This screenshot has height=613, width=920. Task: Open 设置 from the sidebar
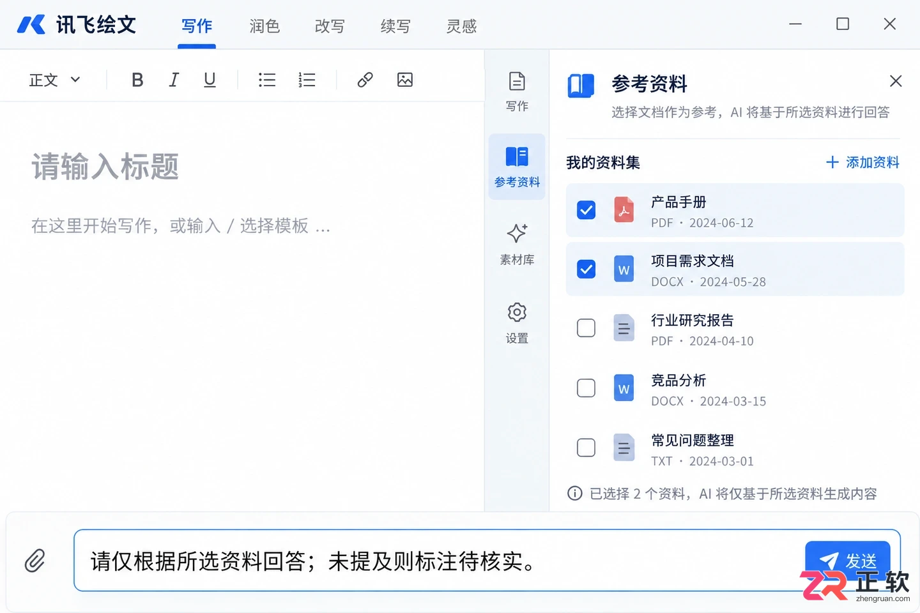[517, 323]
